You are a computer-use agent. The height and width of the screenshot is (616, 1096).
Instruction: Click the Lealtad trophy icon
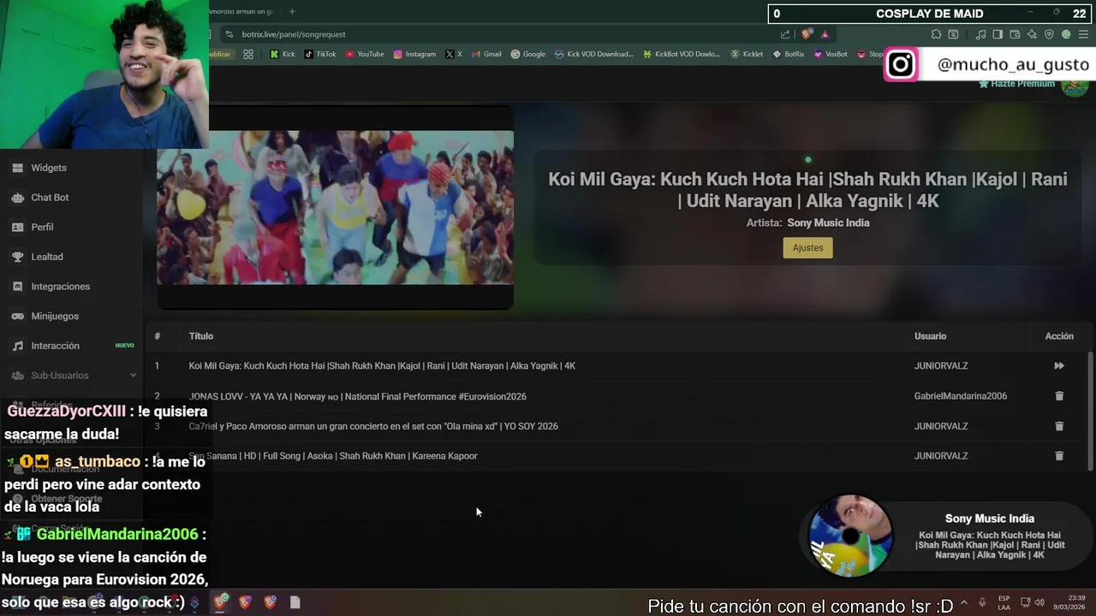tap(17, 257)
